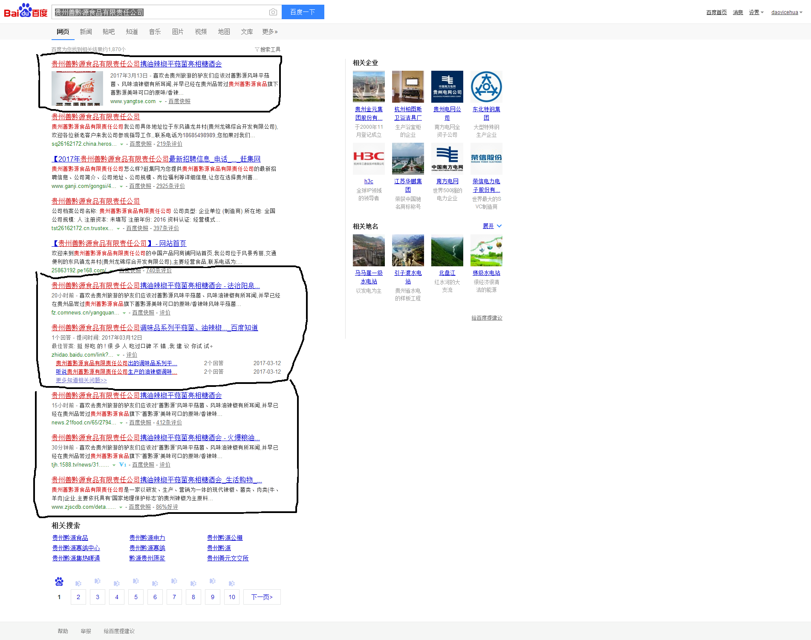Image resolution: width=811 pixels, height=640 pixels.
Task: Click 北盘江 place thumbnail
Action: [447, 250]
